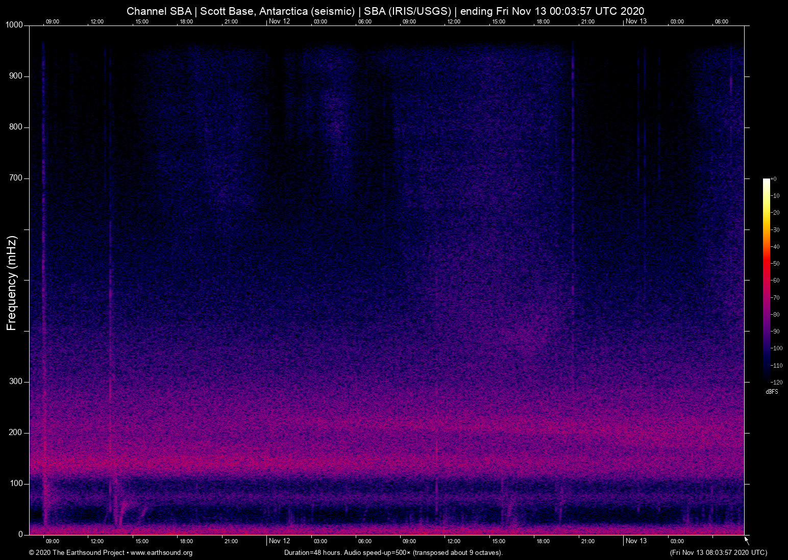Select the 100 frequency axis label

coord(16,483)
